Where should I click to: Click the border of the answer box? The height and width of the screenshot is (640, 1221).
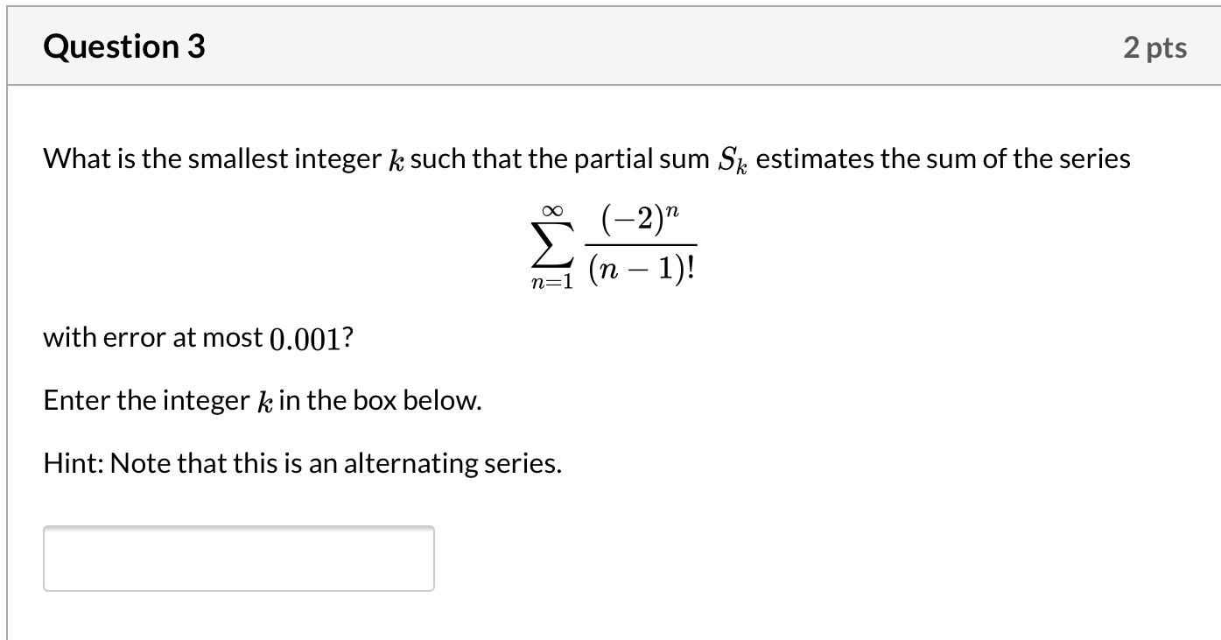pyautogui.click(x=238, y=528)
